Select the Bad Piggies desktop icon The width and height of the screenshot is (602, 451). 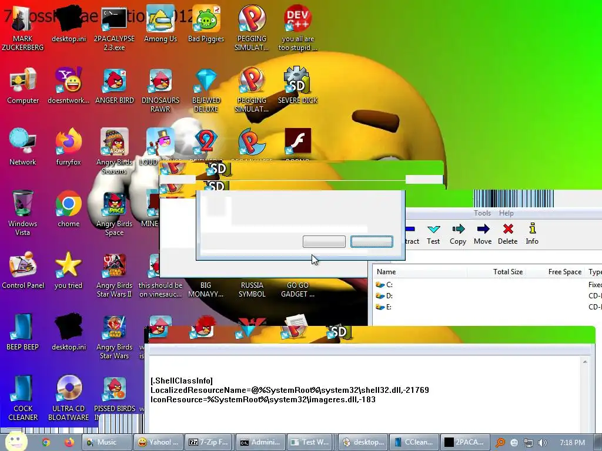(206, 24)
